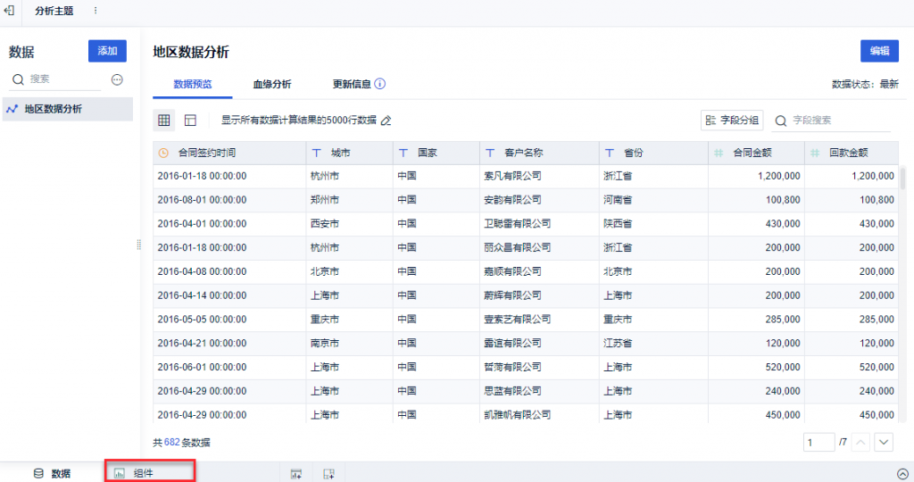Switch to the 血缘分析 tab

271,84
